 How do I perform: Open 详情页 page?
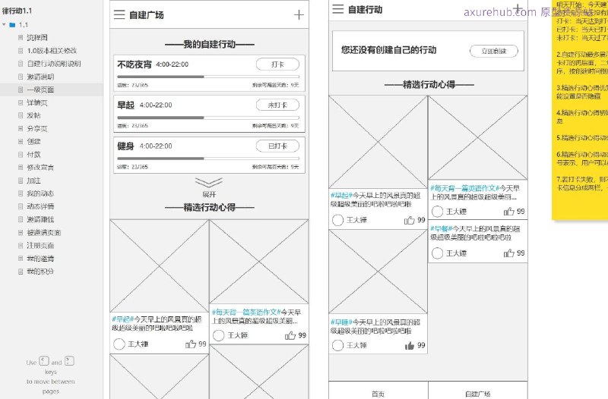click(37, 102)
